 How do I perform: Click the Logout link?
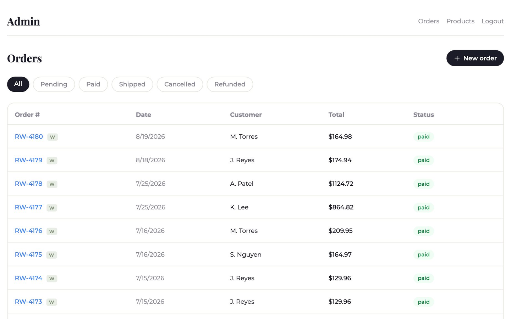pos(493,21)
